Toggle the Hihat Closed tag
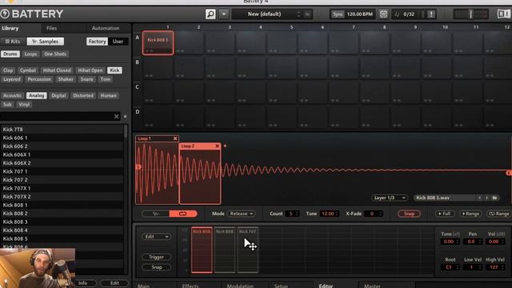This screenshot has height=288, width=512. 57,70
